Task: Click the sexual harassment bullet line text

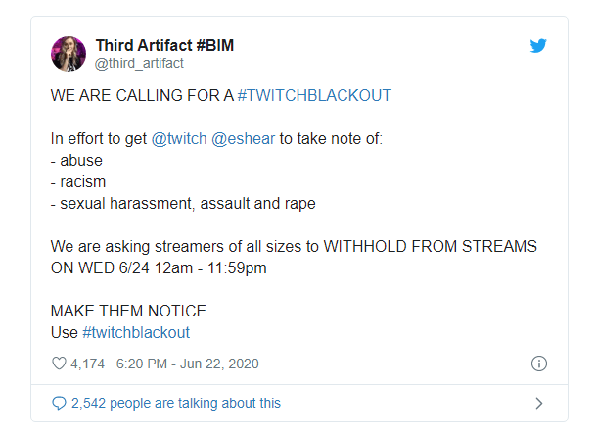Action: (x=183, y=203)
